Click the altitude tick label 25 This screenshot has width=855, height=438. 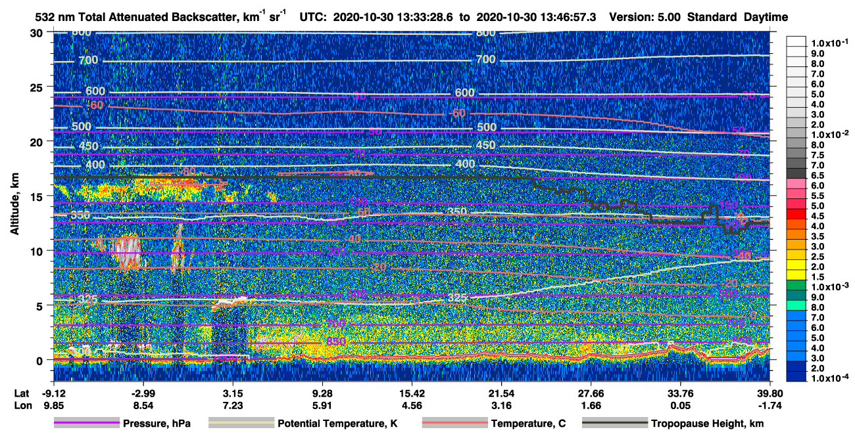tap(38, 87)
